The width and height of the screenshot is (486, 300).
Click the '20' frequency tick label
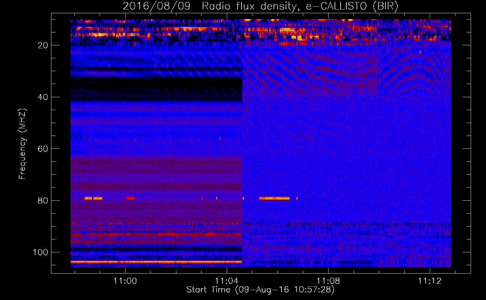pyautogui.click(x=43, y=45)
